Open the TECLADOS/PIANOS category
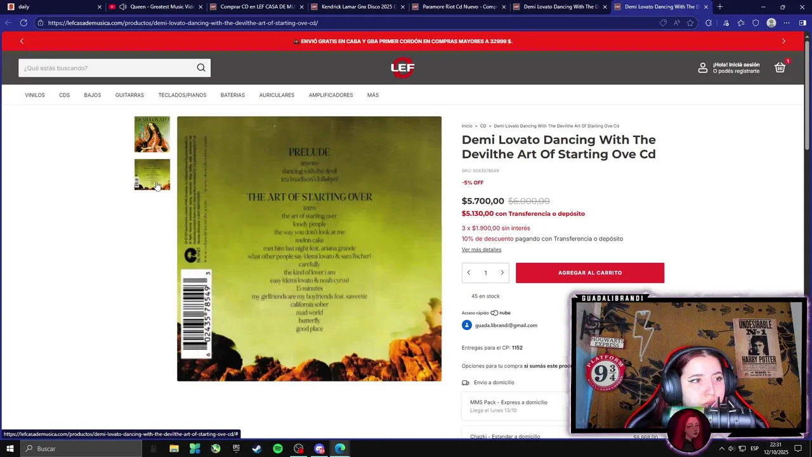 coord(182,95)
